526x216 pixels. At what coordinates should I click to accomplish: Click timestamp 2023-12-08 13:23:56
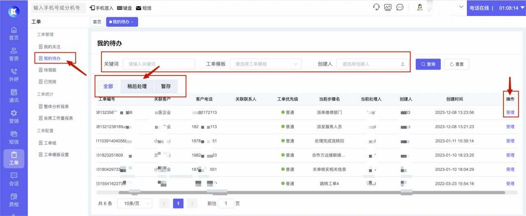coord(454,113)
